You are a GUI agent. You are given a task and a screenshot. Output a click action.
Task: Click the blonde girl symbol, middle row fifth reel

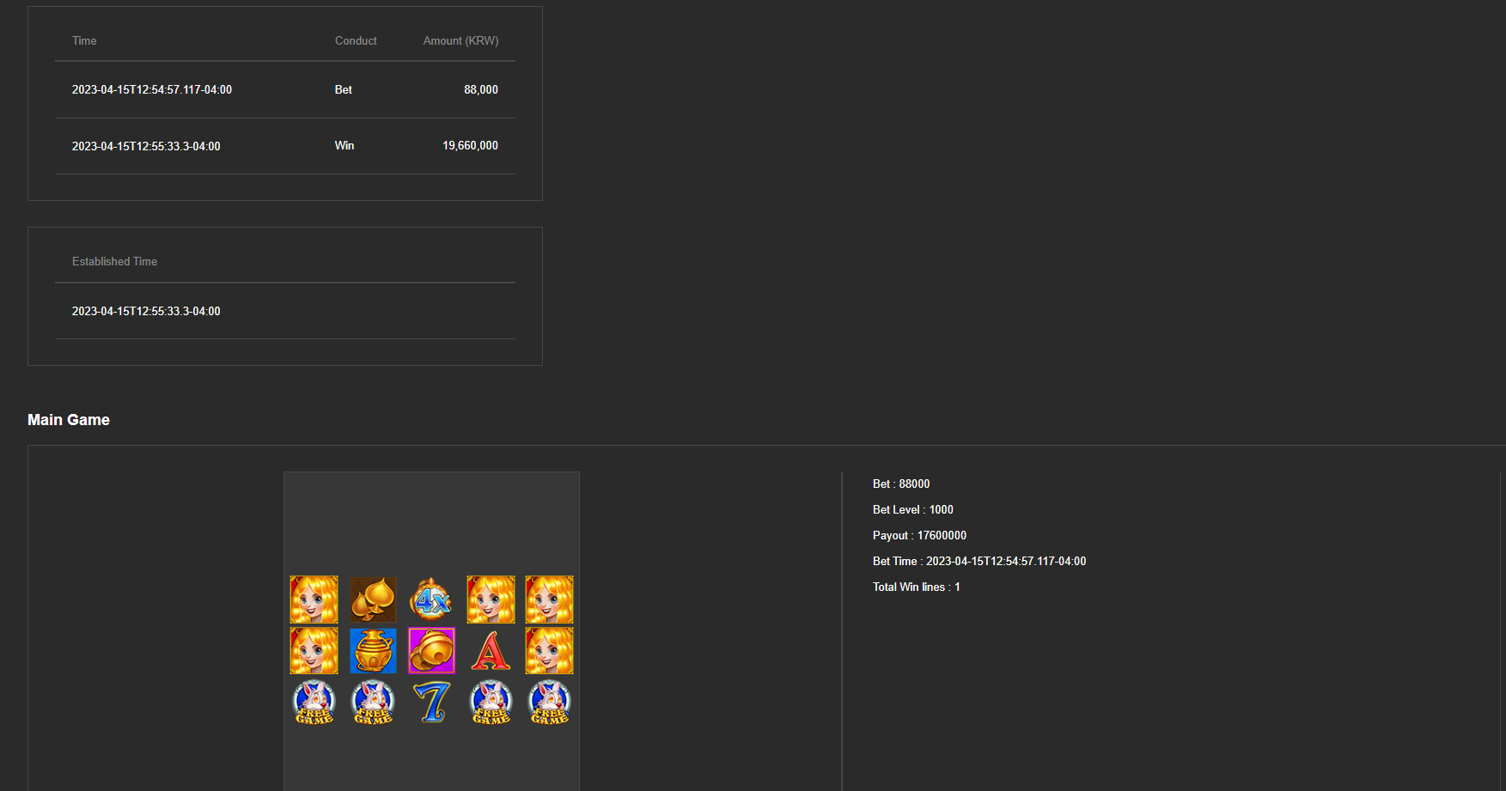[549, 651]
